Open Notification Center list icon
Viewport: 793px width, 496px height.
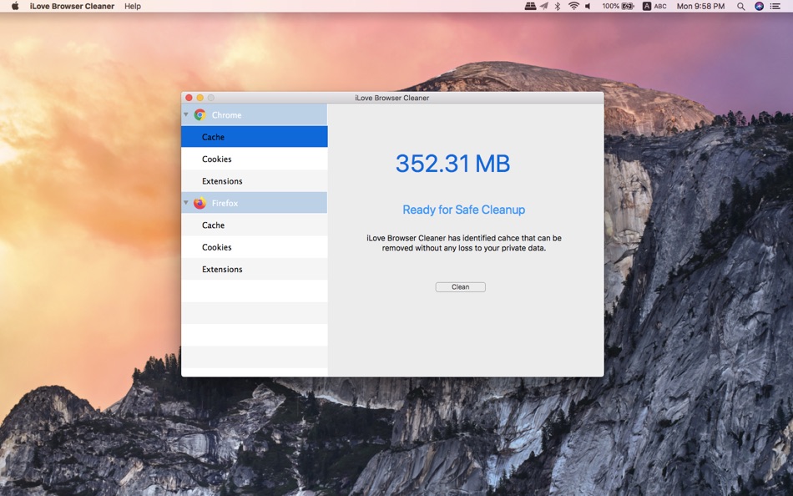775,6
